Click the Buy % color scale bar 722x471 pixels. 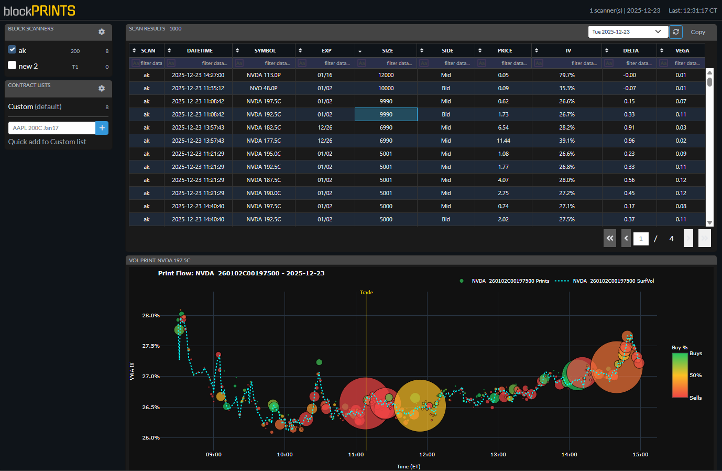pos(680,376)
